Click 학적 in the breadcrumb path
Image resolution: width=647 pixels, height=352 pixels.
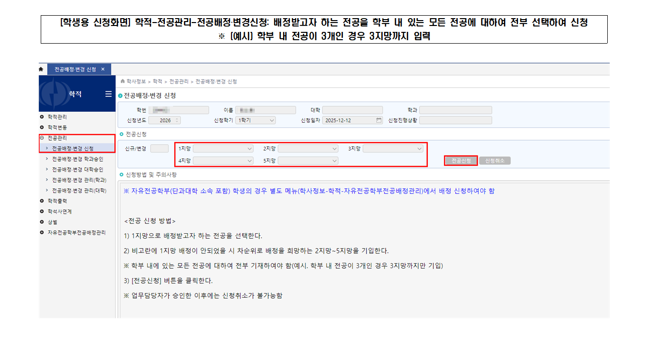coord(157,81)
